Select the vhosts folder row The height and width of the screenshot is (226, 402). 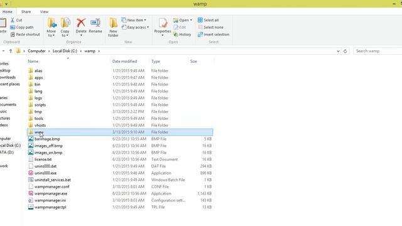pyautogui.click(x=120, y=126)
